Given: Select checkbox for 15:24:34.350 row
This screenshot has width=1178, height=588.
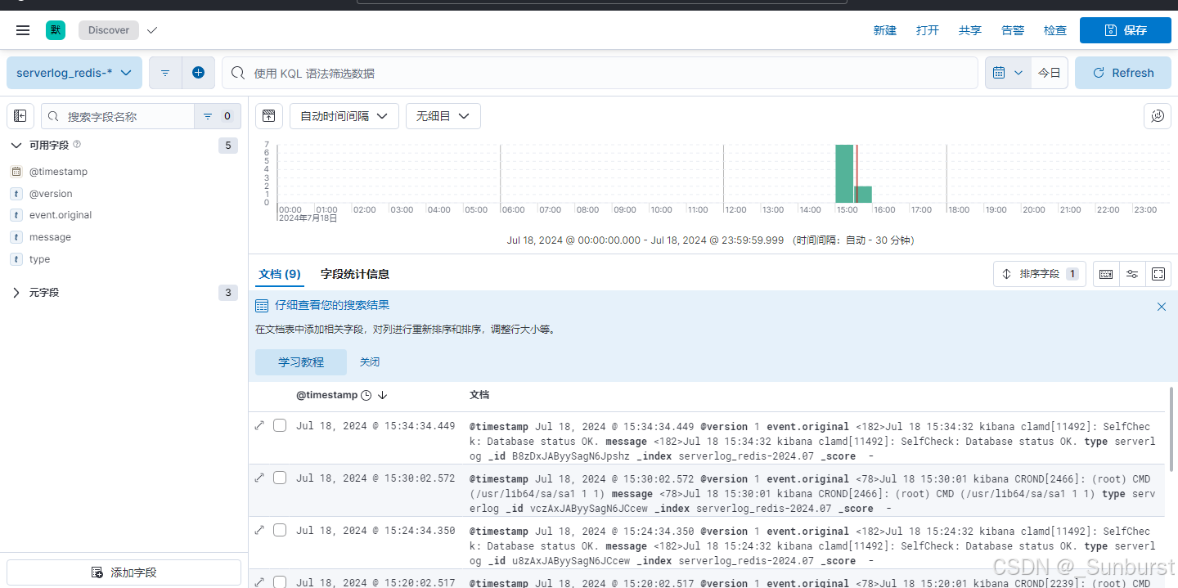Looking at the screenshot, I should tap(280, 530).
